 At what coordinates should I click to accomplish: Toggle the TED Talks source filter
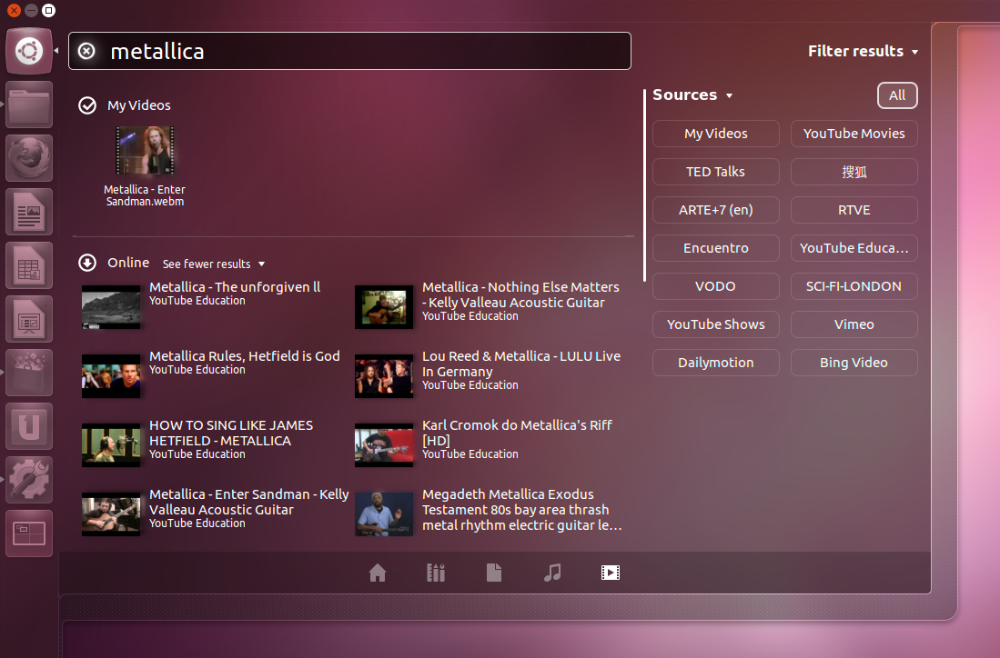715,172
